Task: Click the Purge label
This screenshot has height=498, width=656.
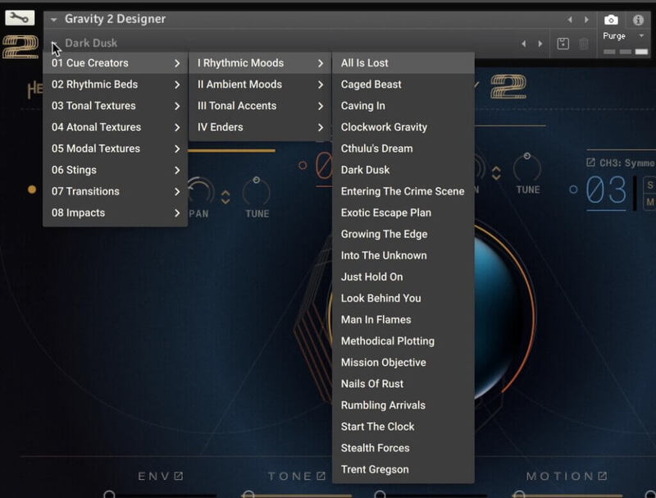Action: [x=614, y=36]
